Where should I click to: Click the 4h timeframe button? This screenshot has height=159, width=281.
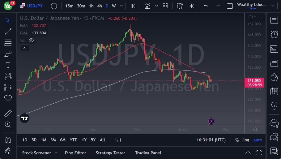pos(99,6)
